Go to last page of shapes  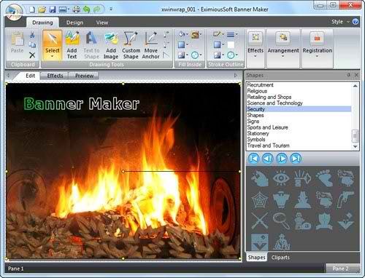(x=296, y=159)
